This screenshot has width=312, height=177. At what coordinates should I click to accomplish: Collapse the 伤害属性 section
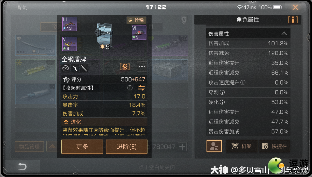click(284, 34)
